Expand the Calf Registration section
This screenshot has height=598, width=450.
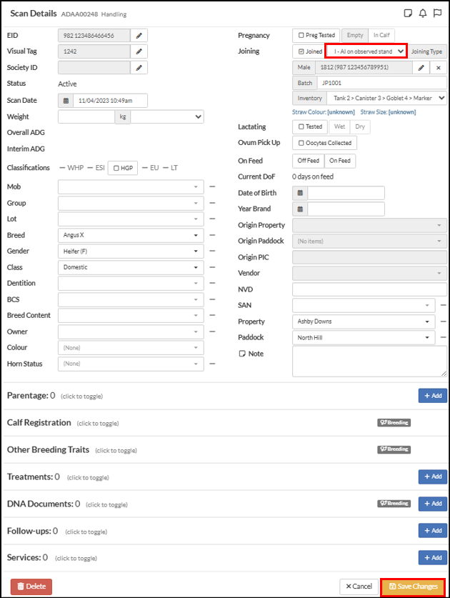[39, 422]
